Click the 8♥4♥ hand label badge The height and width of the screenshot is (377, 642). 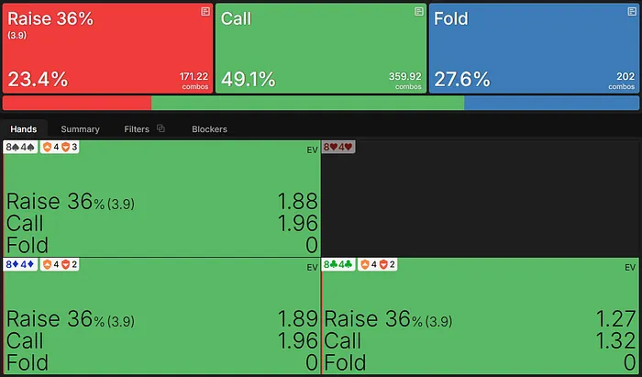coord(338,148)
